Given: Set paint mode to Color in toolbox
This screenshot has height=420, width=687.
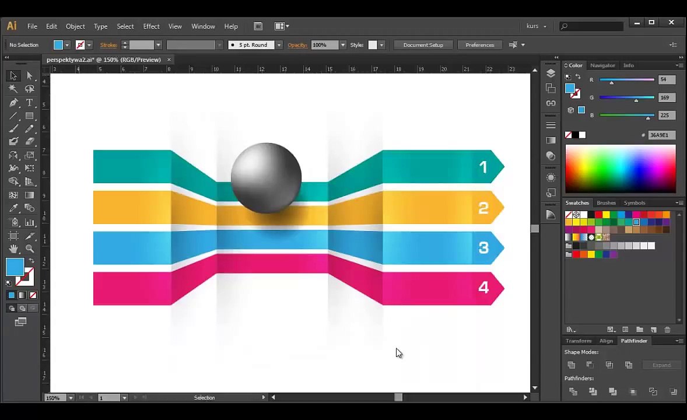Looking at the screenshot, I should [12, 296].
